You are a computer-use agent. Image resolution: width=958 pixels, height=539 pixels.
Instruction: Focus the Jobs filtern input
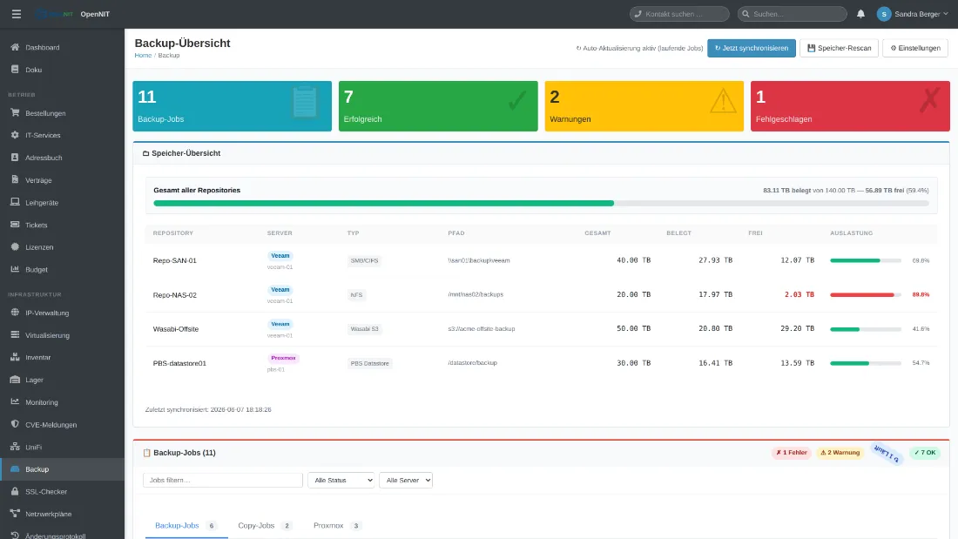[223, 481]
